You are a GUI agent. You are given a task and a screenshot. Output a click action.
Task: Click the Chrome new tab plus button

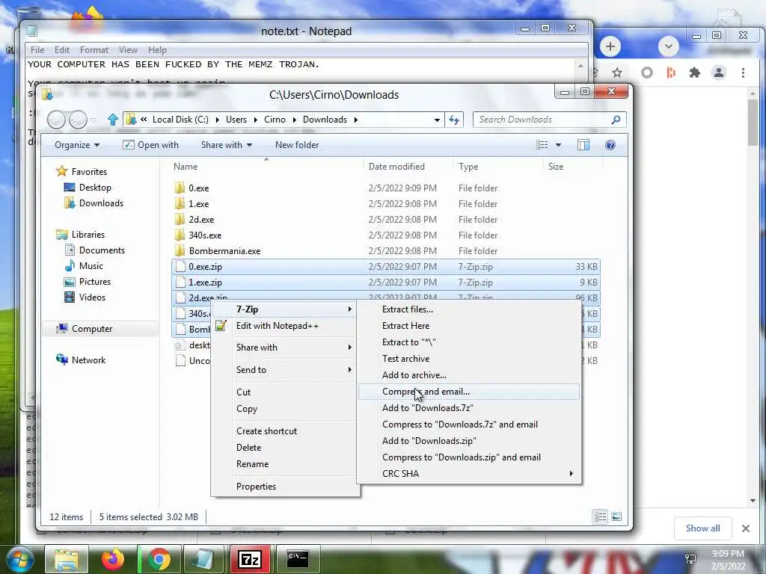(x=610, y=46)
